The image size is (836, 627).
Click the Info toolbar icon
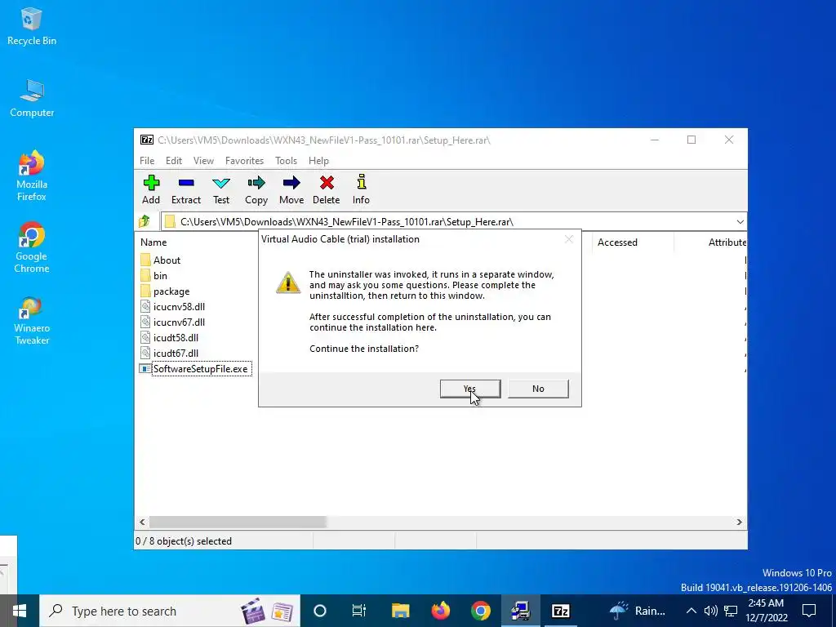tap(361, 189)
